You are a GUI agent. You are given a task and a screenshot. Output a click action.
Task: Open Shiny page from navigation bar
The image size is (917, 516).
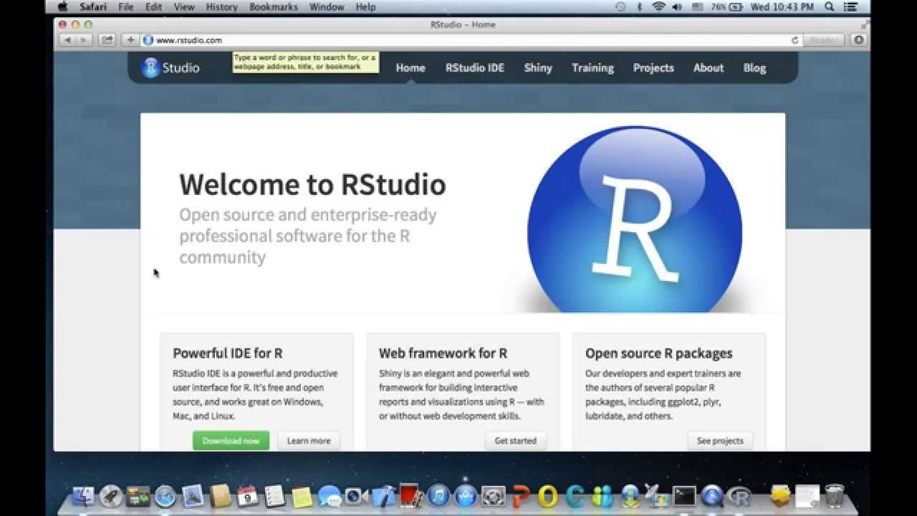click(x=538, y=67)
